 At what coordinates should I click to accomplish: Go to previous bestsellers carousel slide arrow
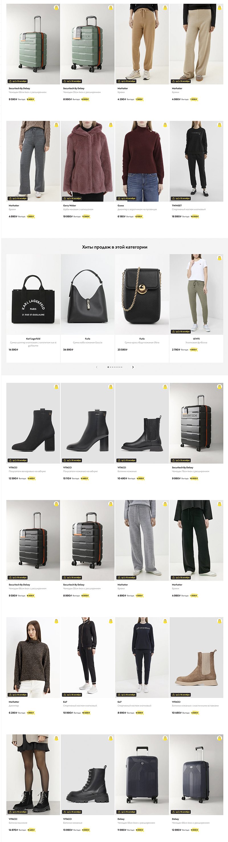pyautogui.click(x=96, y=367)
